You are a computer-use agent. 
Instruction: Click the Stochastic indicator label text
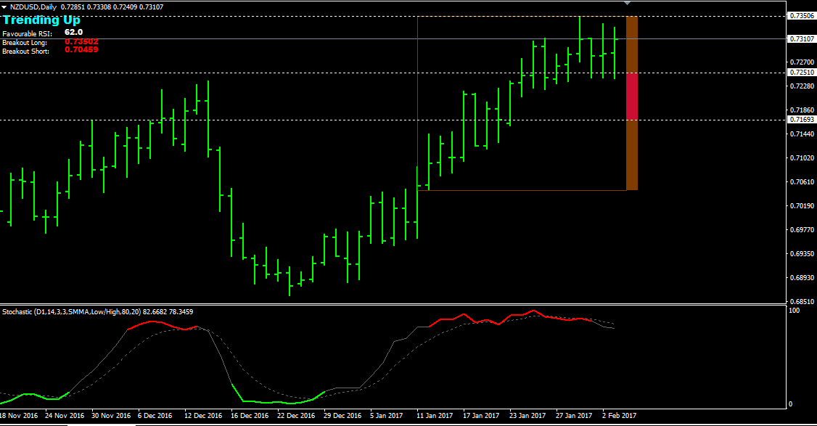pyautogui.click(x=97, y=311)
